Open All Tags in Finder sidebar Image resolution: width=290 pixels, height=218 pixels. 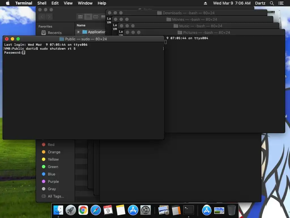56,196
